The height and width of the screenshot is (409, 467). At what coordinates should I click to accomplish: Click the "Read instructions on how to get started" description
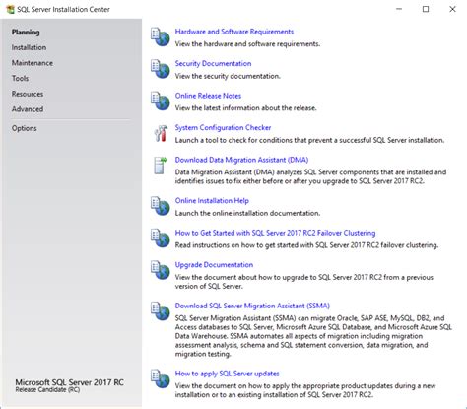click(x=306, y=245)
